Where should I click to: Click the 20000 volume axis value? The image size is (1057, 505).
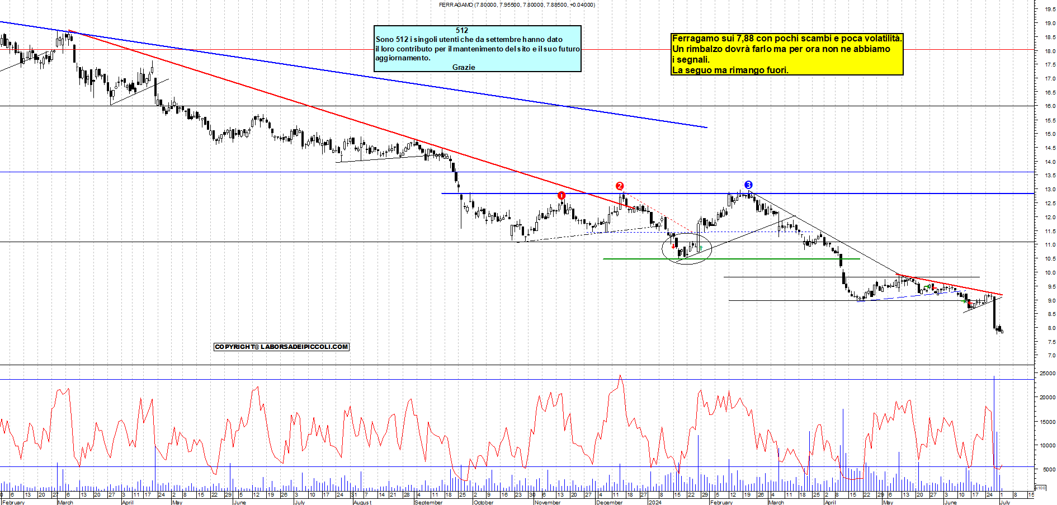click(x=1047, y=398)
